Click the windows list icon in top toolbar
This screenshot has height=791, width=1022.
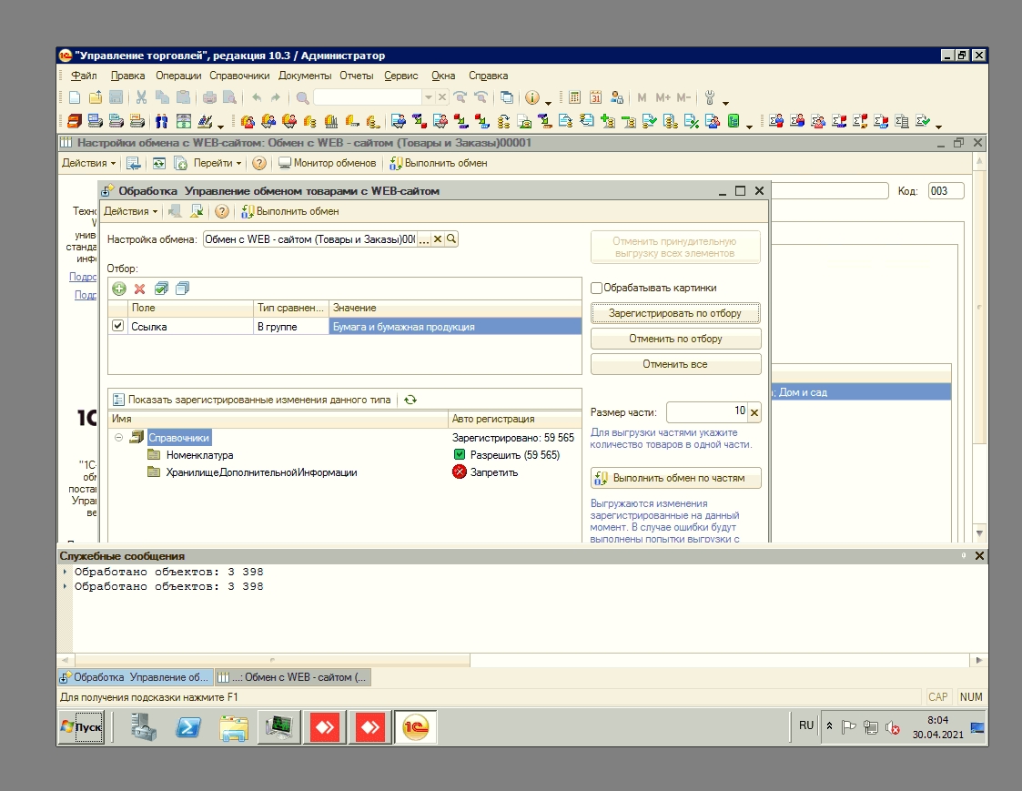point(506,97)
